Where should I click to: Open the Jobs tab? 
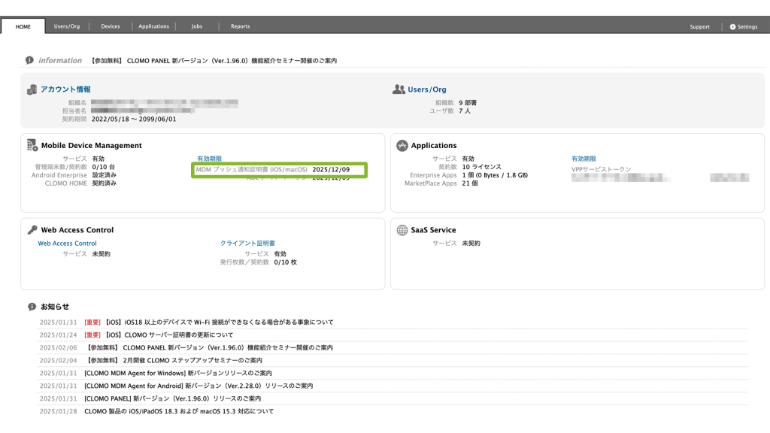(x=197, y=26)
